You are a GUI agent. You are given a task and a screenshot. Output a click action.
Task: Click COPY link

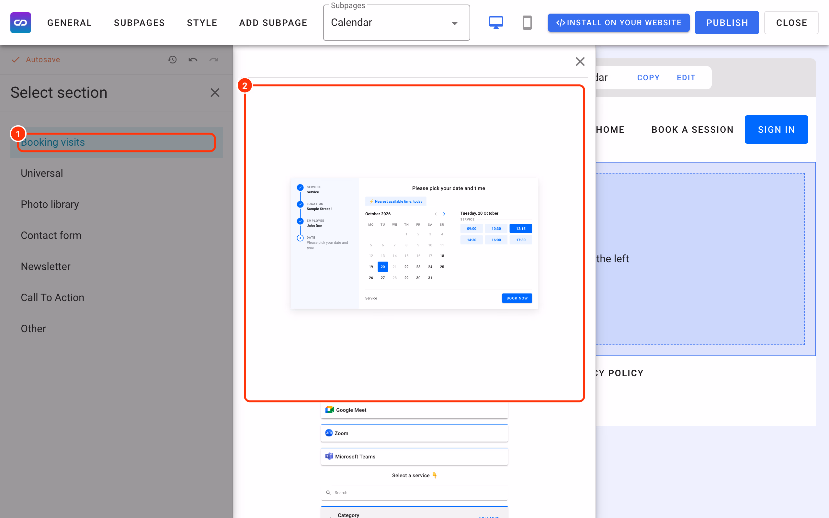point(648,78)
